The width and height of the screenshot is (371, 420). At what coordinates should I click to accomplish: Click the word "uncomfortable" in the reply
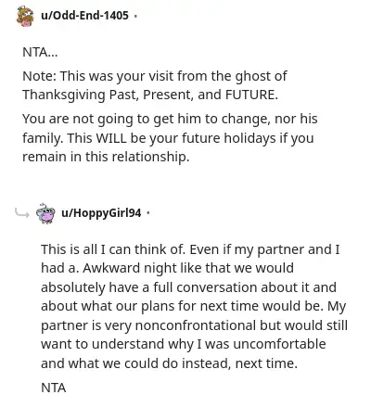tap(279, 344)
